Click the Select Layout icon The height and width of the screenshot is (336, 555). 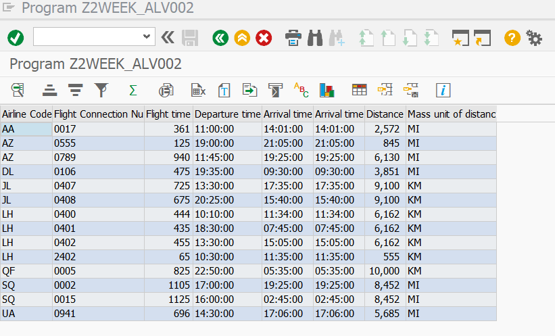[385, 90]
